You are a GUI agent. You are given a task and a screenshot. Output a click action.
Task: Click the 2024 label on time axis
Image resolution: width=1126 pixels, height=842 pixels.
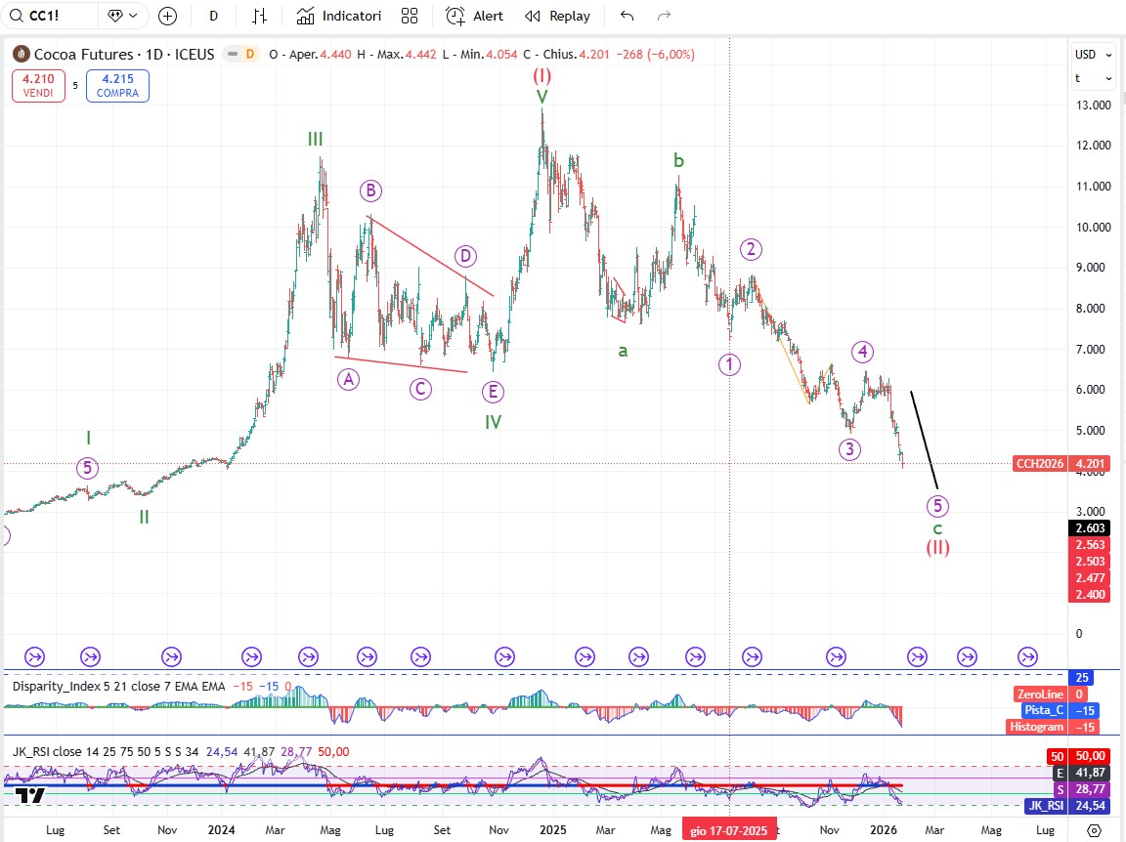tap(221, 830)
